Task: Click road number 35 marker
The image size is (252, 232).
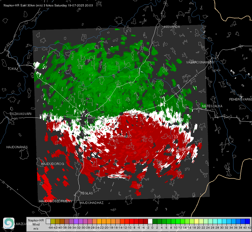Action: click(3, 182)
